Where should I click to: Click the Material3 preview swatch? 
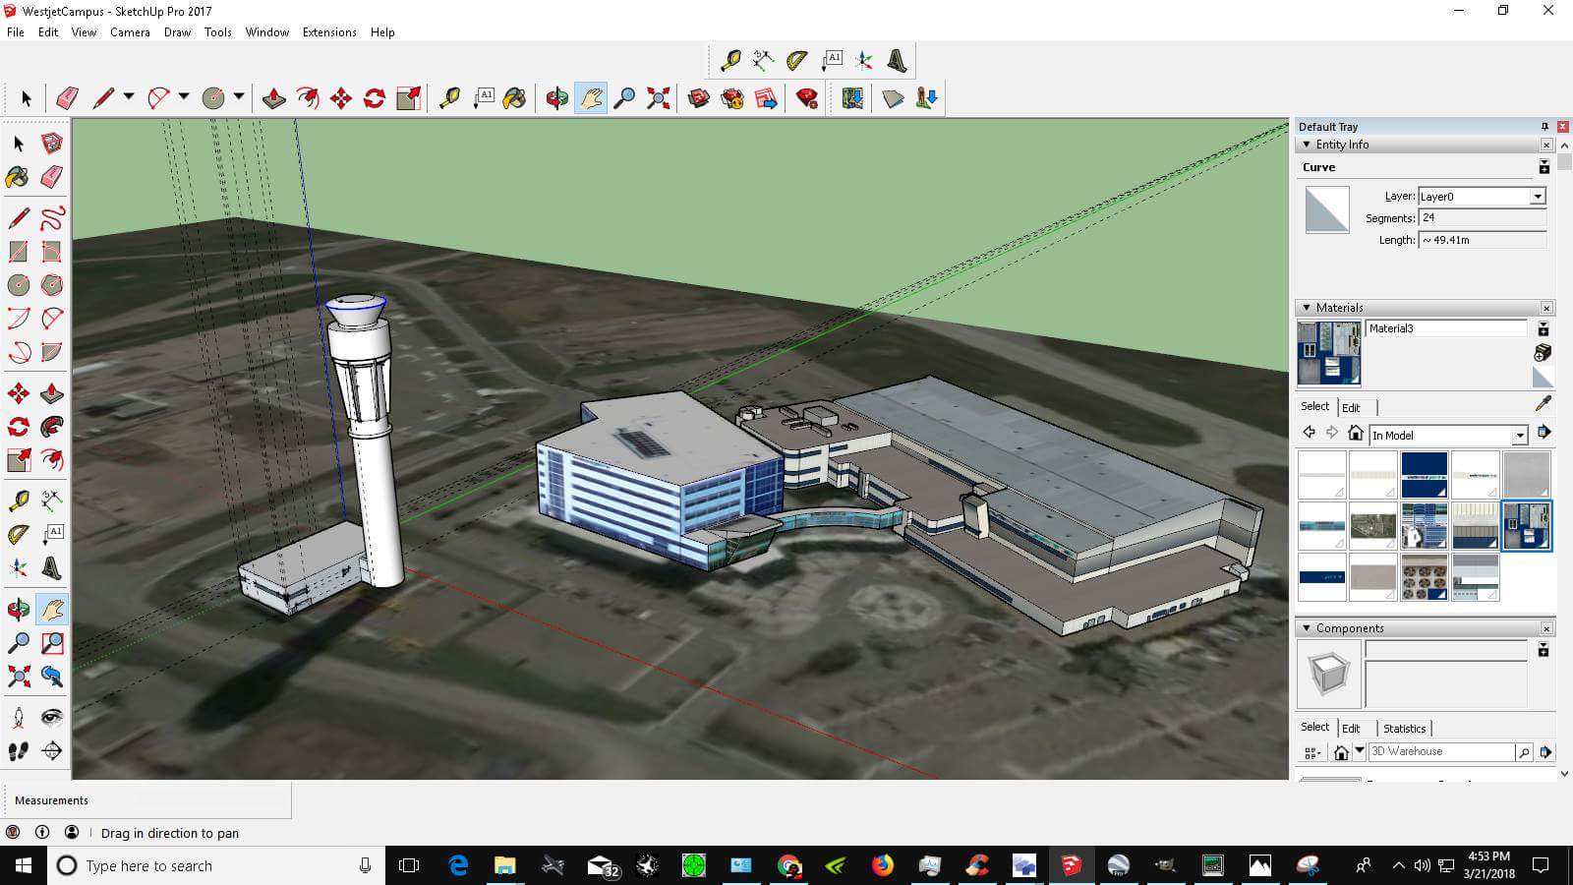[x=1329, y=352]
